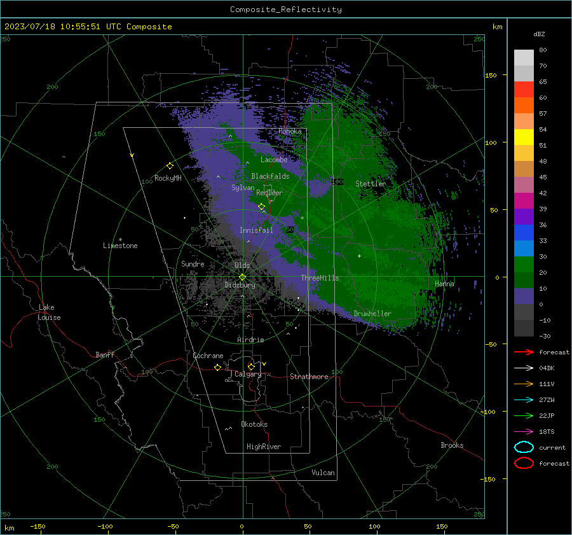Image resolution: width=572 pixels, height=535 pixels.
Task: Click the Lake Louise label
Action: (49, 312)
